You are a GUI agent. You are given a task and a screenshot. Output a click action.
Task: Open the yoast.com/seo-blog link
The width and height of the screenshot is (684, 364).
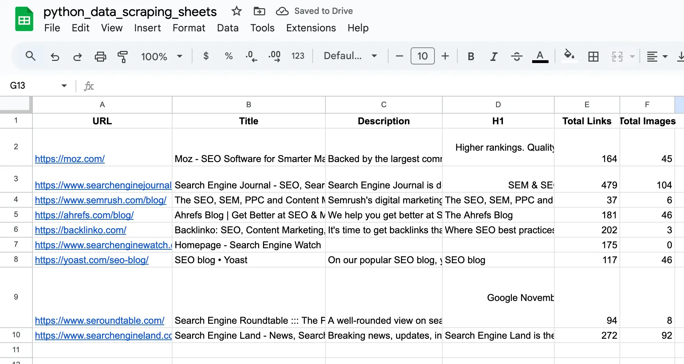point(92,260)
